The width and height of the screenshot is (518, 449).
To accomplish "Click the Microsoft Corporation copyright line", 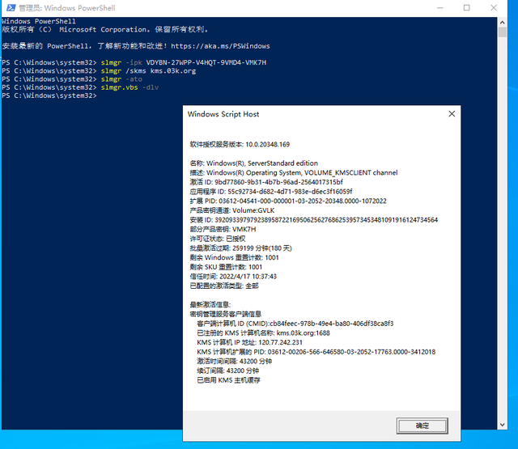I will [x=104, y=29].
